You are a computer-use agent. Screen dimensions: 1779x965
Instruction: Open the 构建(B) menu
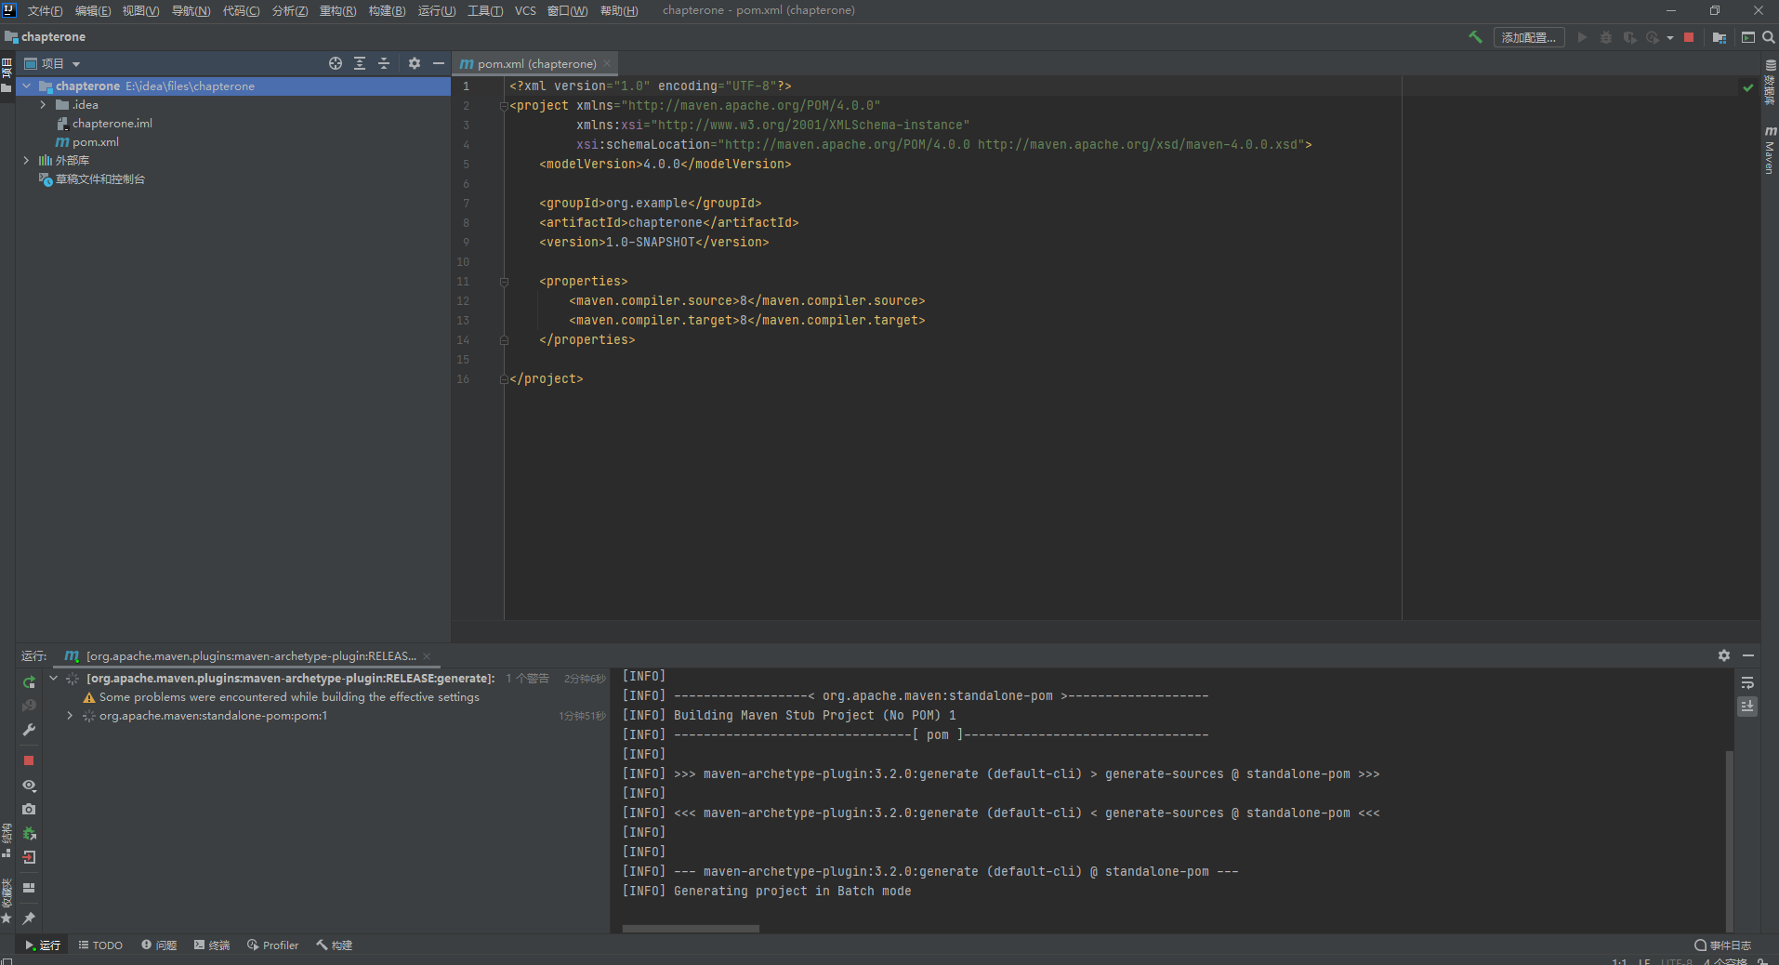(387, 10)
